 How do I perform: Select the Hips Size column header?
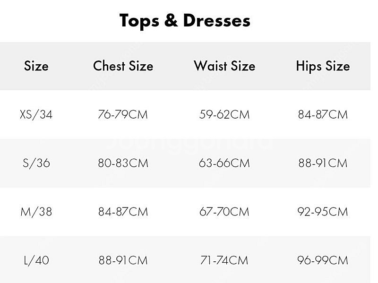click(323, 66)
